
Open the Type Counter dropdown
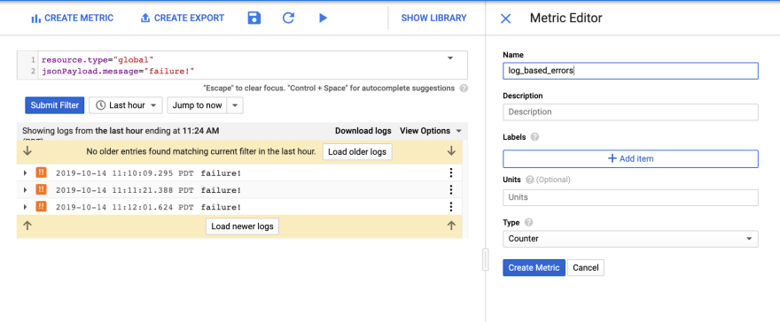point(630,239)
